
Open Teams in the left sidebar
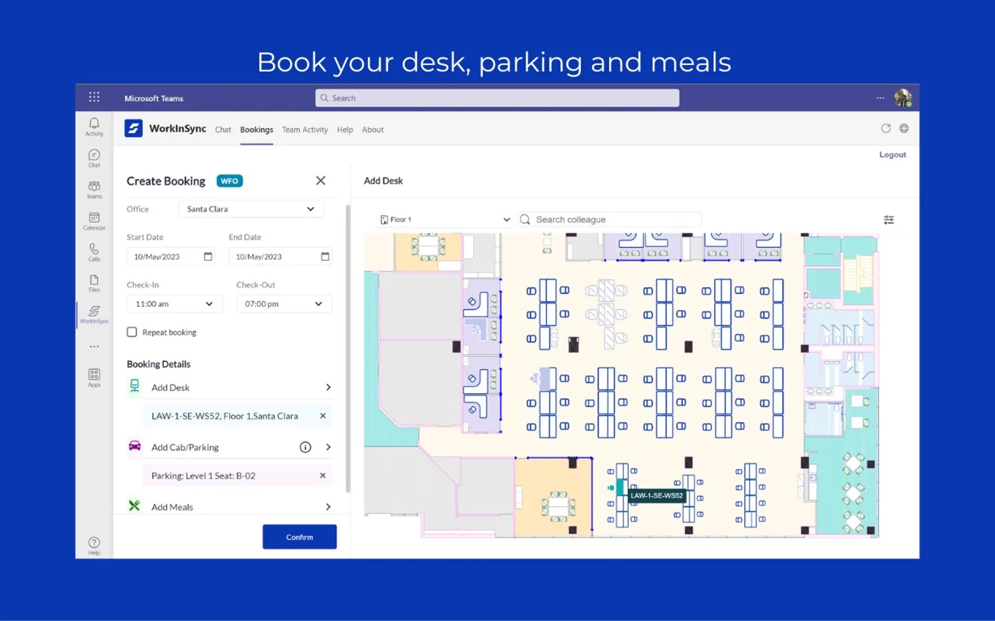point(94,189)
